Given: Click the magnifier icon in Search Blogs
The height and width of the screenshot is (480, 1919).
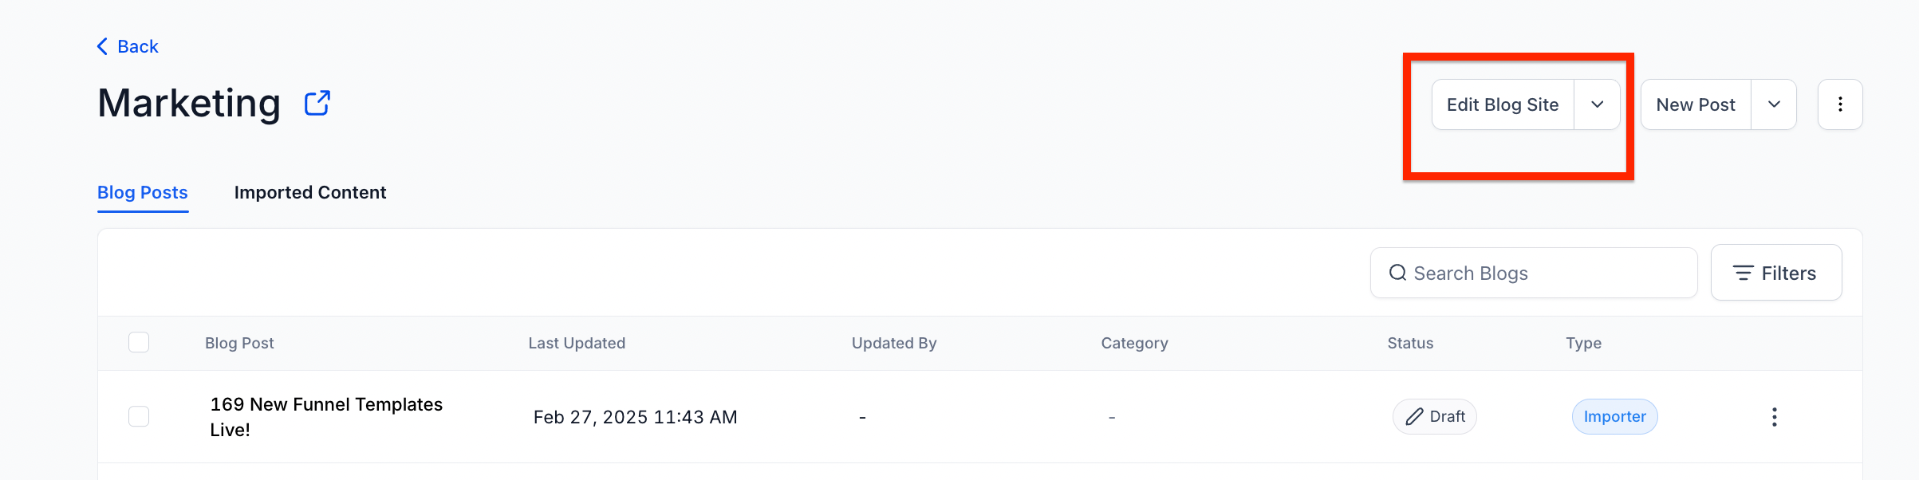Looking at the screenshot, I should point(1397,273).
